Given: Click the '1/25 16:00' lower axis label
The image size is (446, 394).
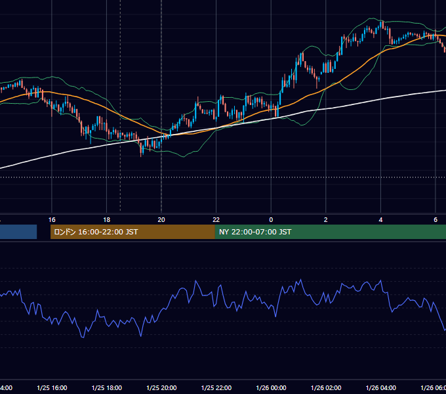Looking at the screenshot, I should (52, 387).
